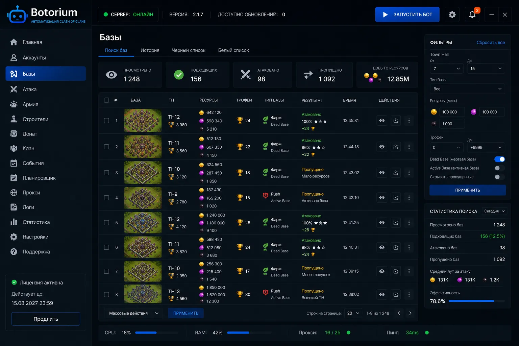Click gold minimum input field 100 000
The height and width of the screenshot is (346, 519).
pos(452,112)
